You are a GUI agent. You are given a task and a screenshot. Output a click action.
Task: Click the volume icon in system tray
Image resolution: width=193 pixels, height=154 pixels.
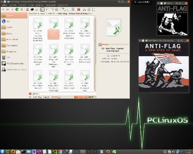(173, 152)
